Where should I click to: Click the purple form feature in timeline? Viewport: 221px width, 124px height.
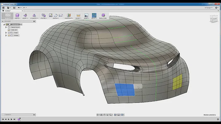(19, 119)
